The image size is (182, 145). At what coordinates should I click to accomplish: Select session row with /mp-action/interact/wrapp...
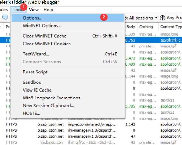91,124
